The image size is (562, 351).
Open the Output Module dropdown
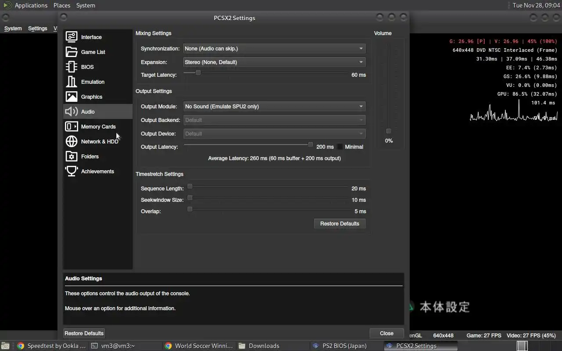click(274, 106)
